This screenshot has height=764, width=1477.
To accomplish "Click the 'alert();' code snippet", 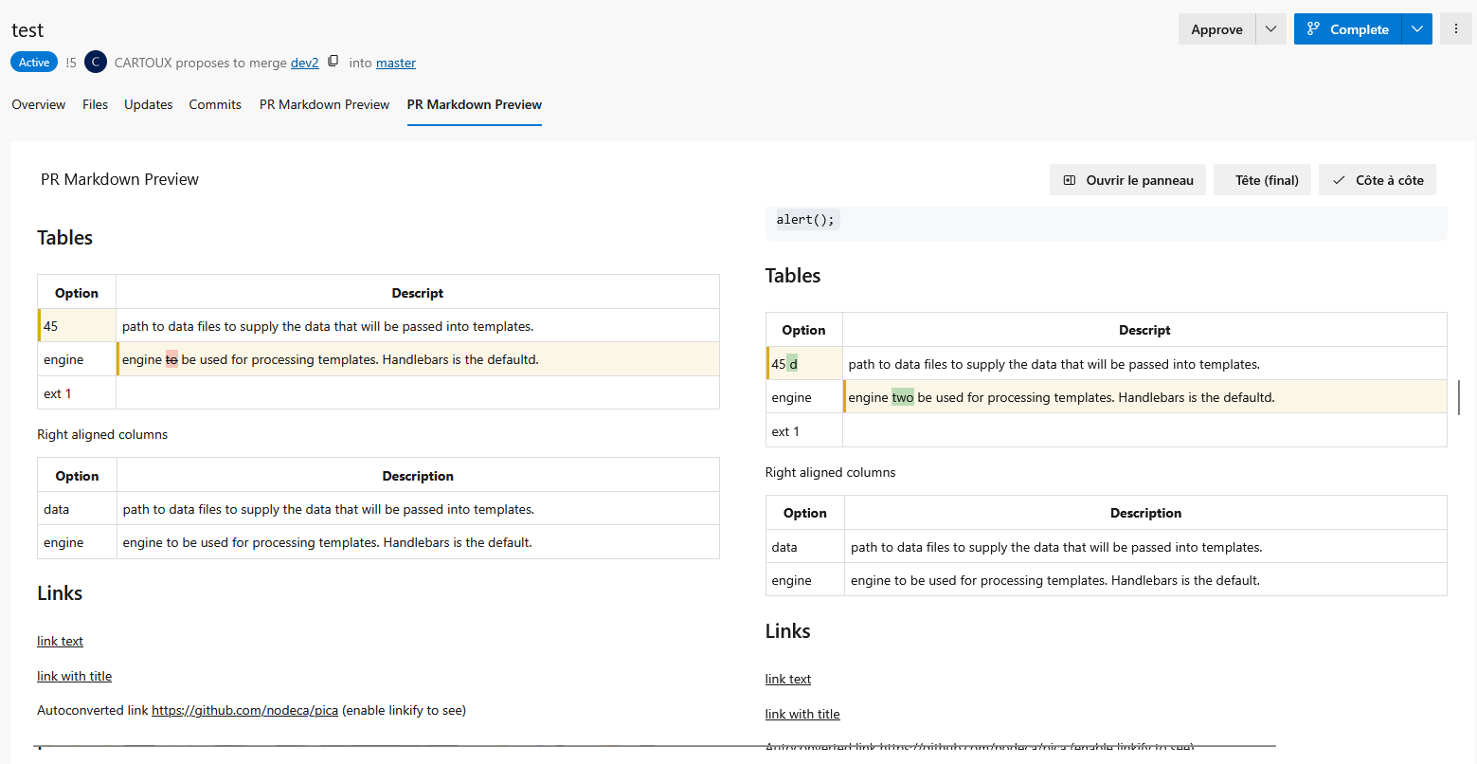I will click(805, 220).
